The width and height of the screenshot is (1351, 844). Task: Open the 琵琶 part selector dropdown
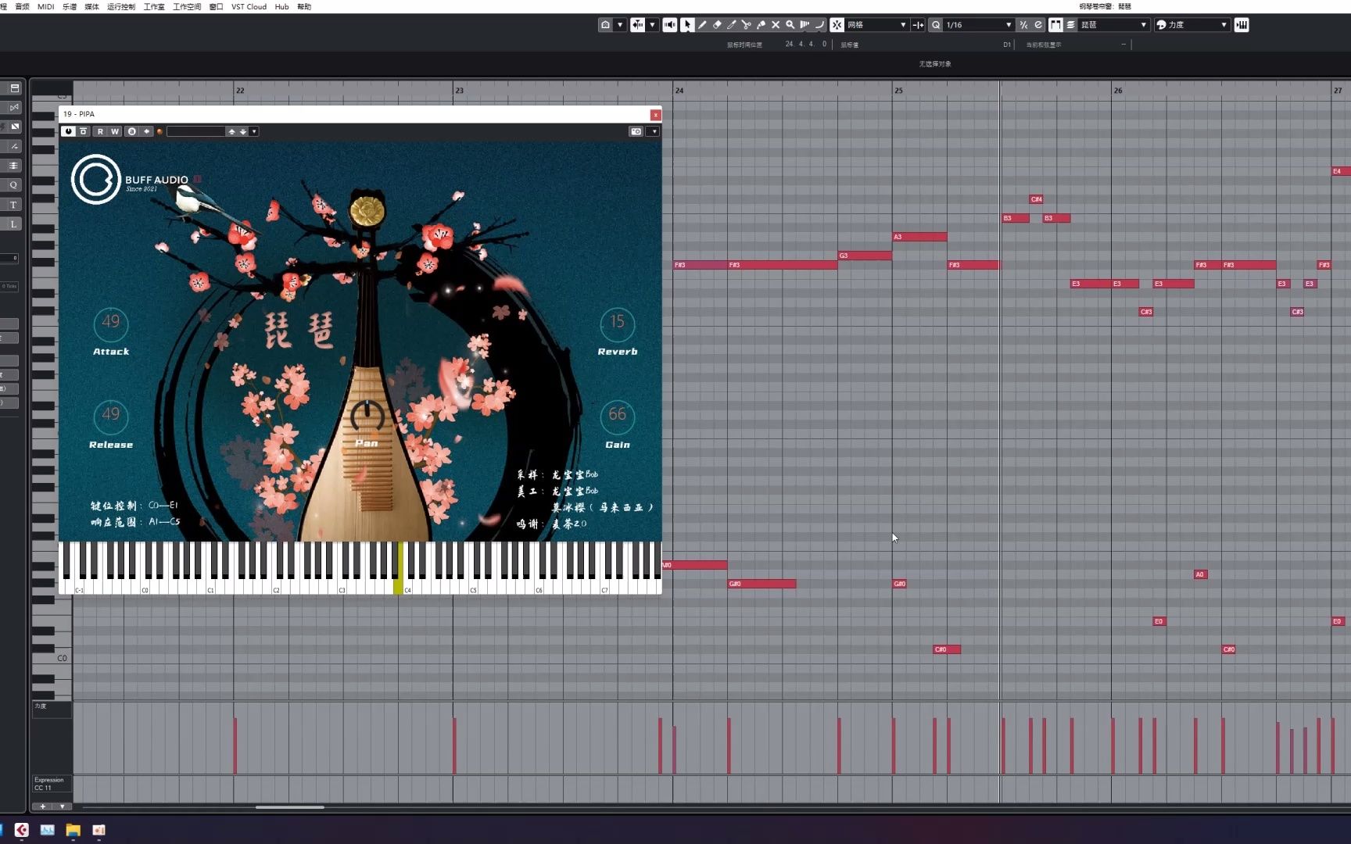(1113, 25)
